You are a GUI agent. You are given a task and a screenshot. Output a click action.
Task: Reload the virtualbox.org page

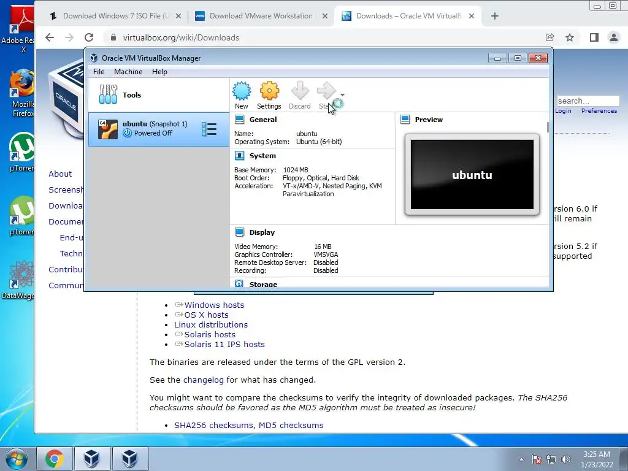click(89, 37)
